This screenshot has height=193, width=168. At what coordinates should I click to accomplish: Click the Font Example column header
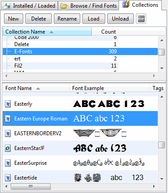(x=109, y=88)
